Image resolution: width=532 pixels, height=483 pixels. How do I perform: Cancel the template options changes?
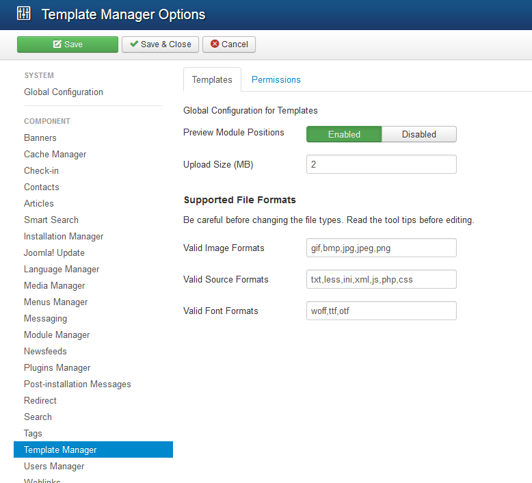tap(229, 44)
